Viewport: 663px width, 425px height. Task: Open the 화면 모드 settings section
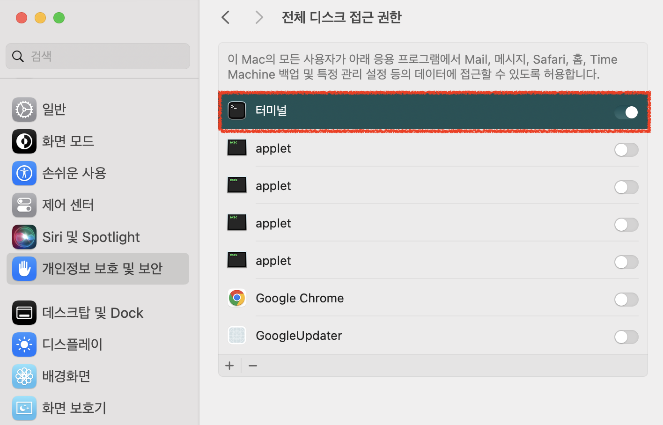[x=98, y=141]
